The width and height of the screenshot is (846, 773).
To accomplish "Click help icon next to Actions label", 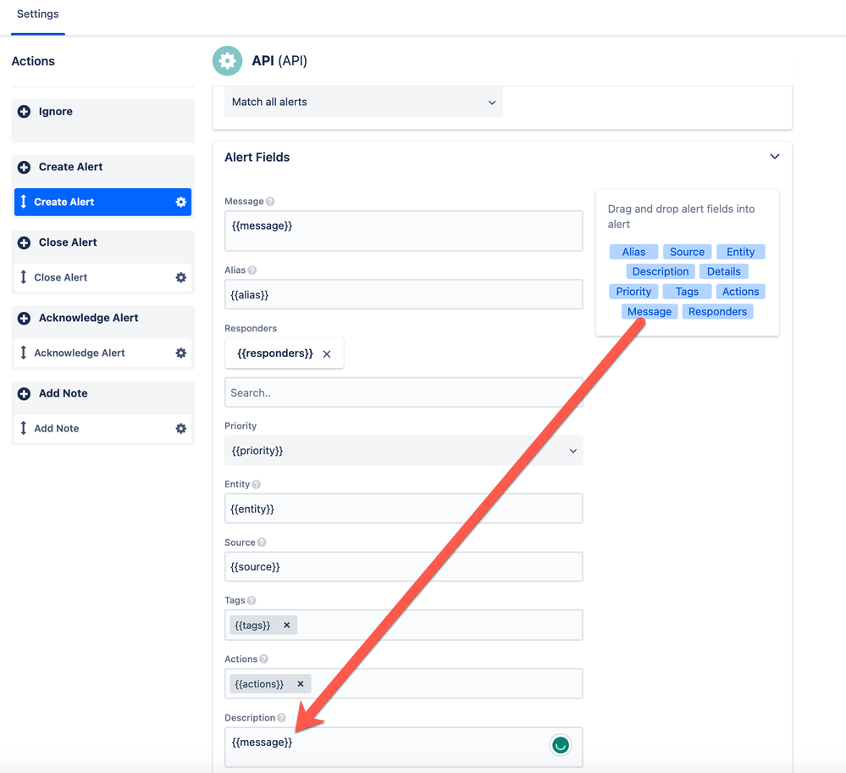I will 264,659.
